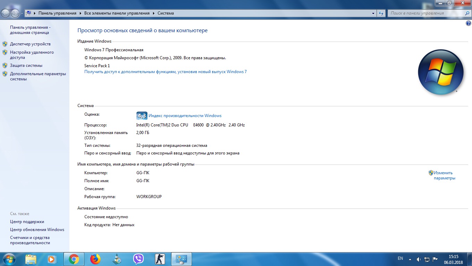Open 'Дополнительные параметры системы'
Image resolution: width=472 pixels, height=266 pixels.
[38, 76]
